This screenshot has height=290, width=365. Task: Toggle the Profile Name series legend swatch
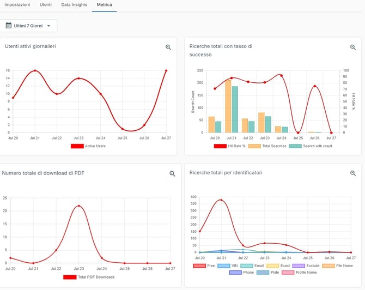(x=288, y=273)
